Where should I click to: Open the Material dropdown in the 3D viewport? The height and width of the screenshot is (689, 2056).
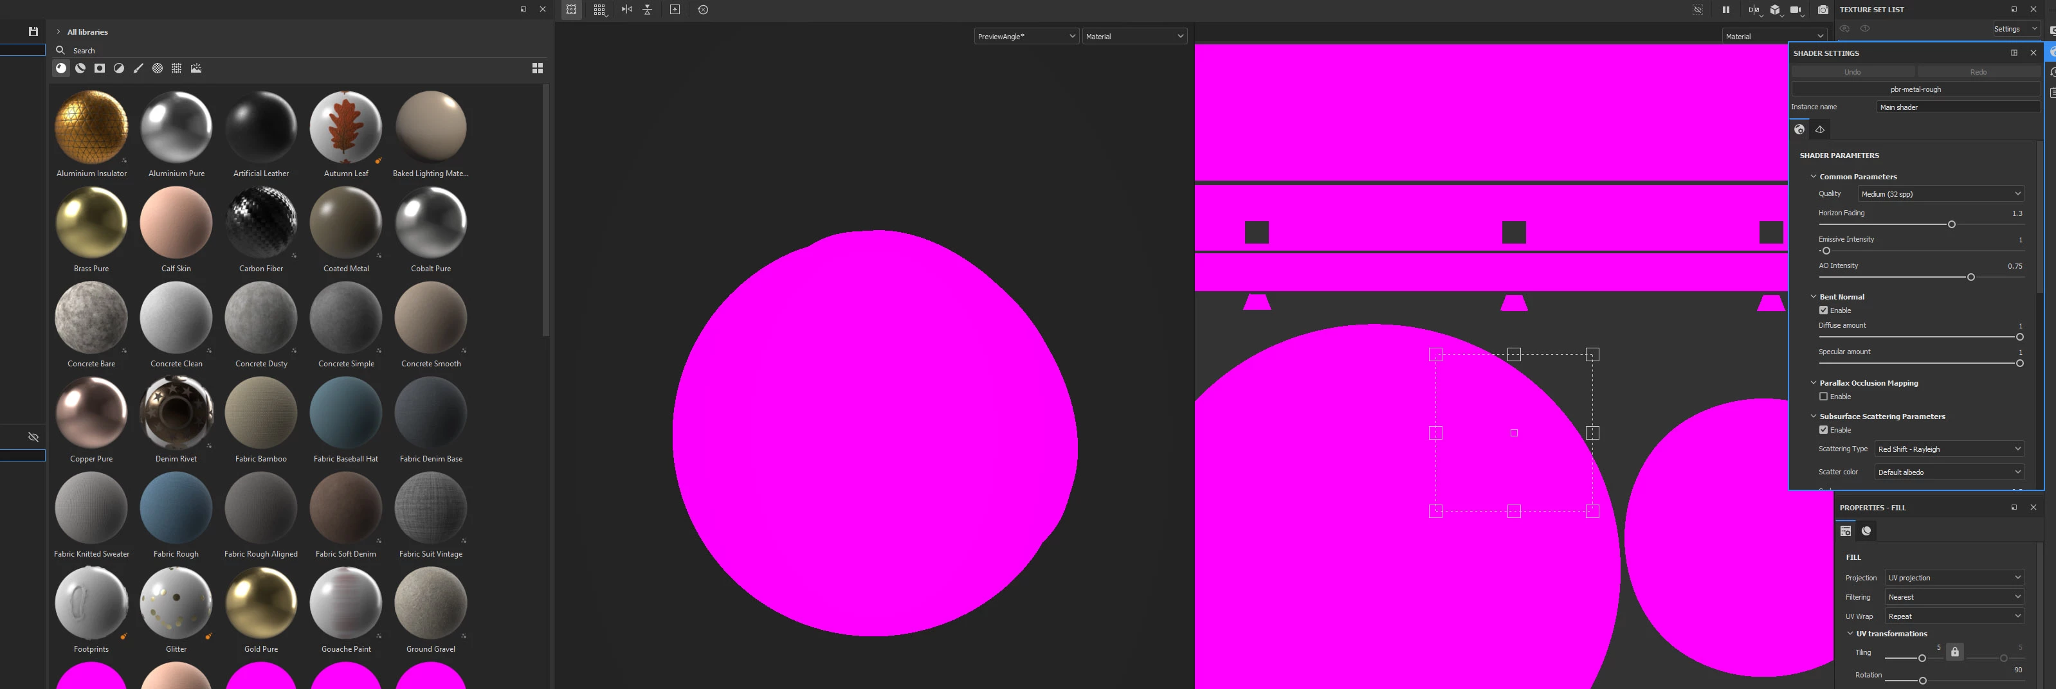1134,36
